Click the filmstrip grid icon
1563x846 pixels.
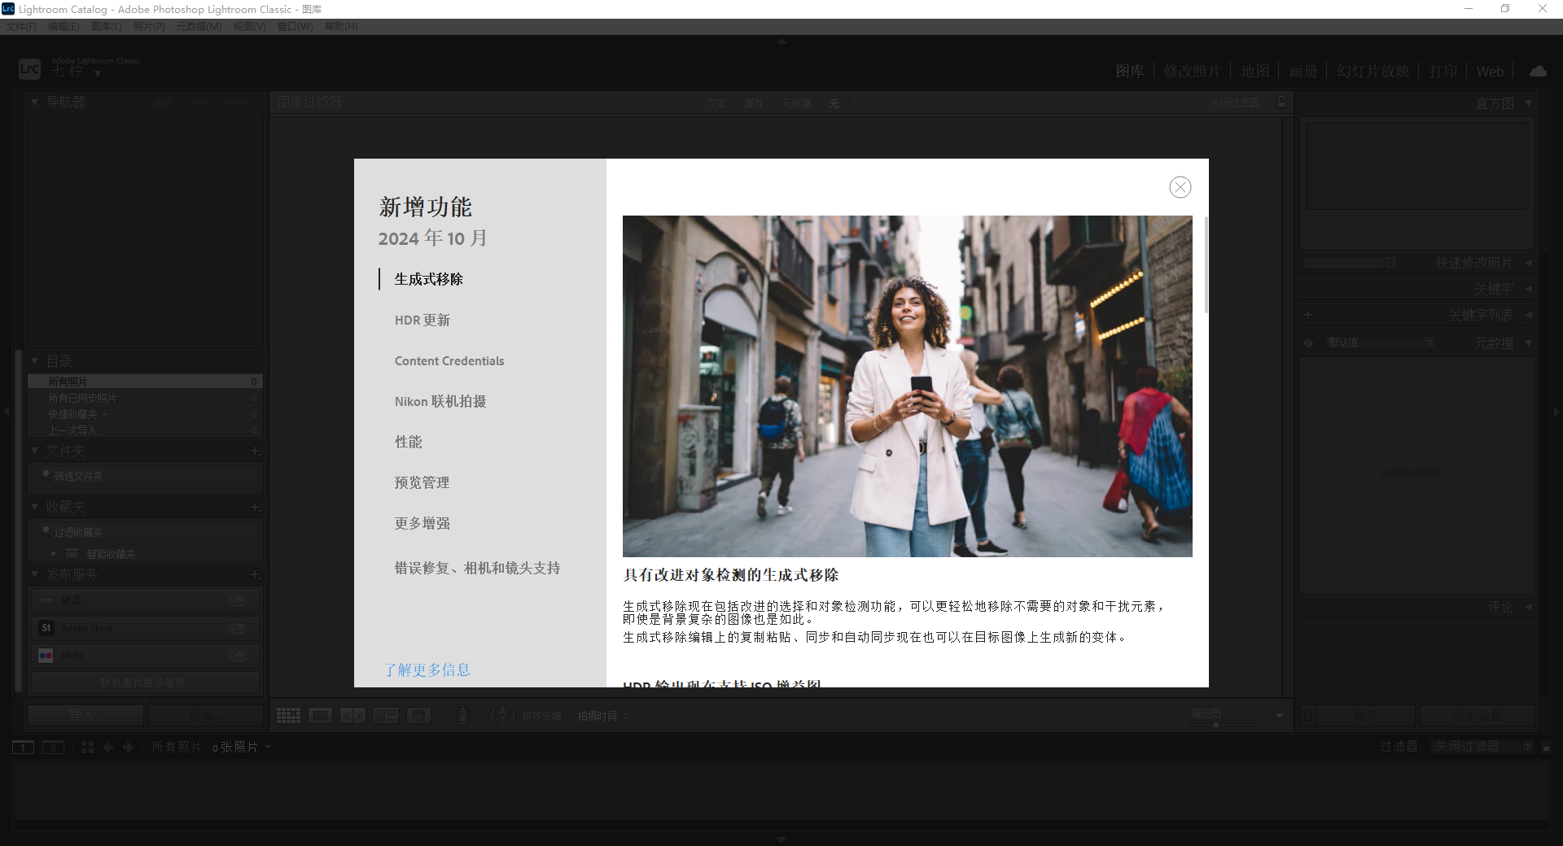(x=87, y=747)
